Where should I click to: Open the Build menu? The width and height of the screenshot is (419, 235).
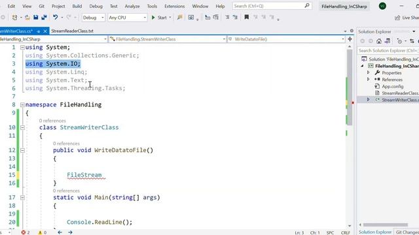[x=77, y=6]
